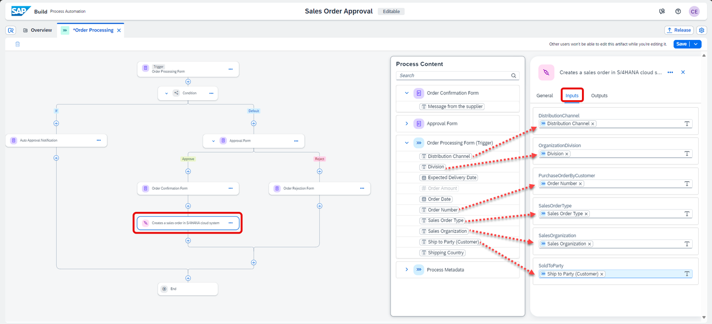
Task: Open the Save dropdown arrow
Action: tap(696, 44)
